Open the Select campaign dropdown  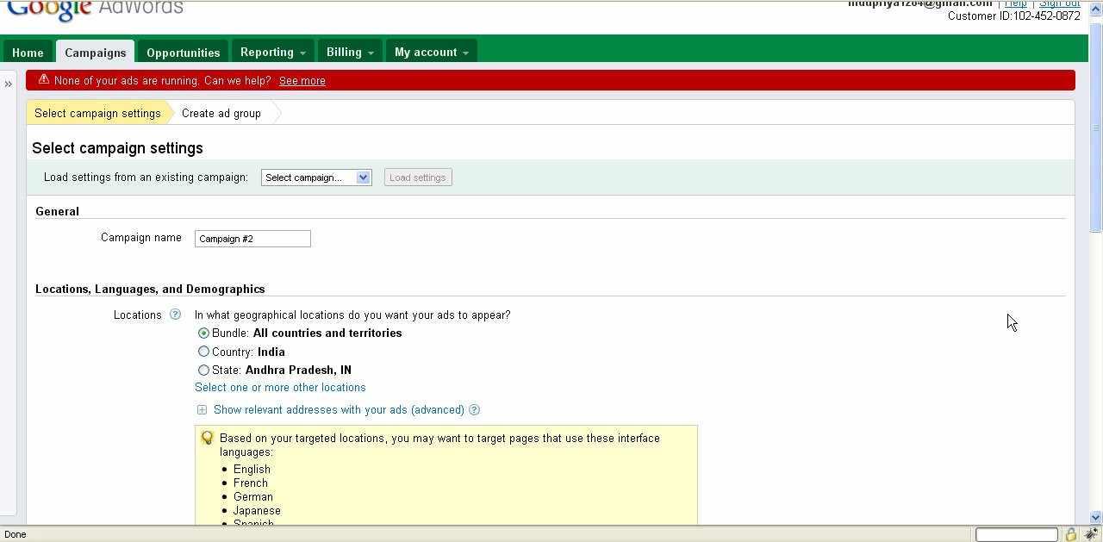pos(316,178)
